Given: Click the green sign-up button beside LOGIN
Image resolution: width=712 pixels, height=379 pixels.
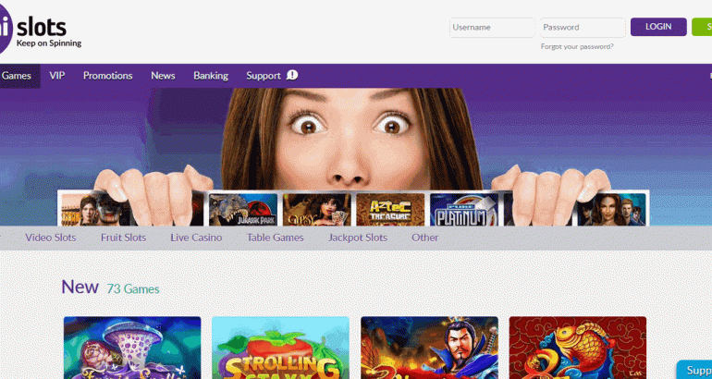Looking at the screenshot, I should [702, 27].
